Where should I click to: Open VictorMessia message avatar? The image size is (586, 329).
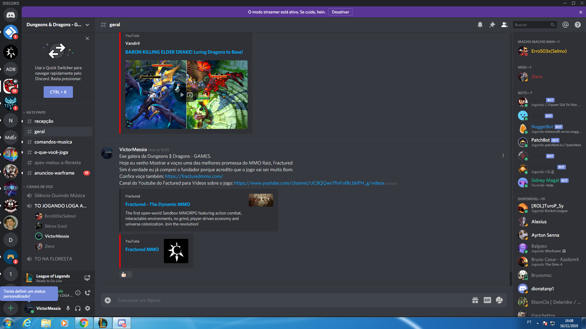click(107, 153)
